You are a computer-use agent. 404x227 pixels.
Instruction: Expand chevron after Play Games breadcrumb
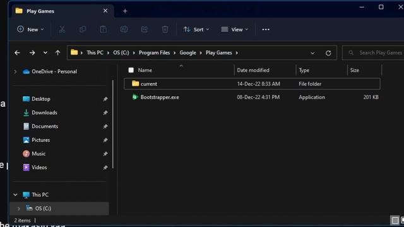237,53
